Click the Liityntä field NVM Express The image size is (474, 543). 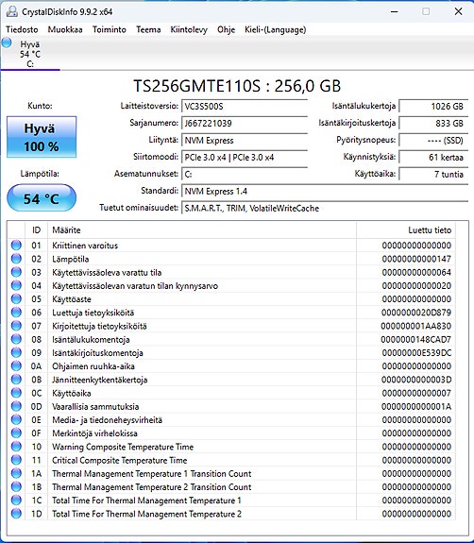pyautogui.click(x=245, y=141)
